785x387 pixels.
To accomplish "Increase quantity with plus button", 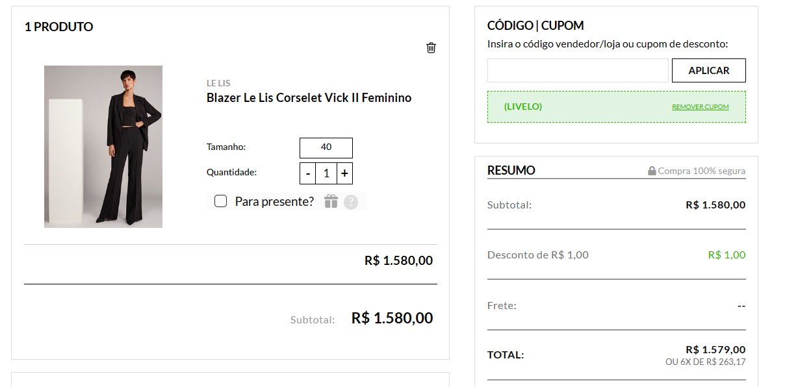I will pyautogui.click(x=344, y=173).
